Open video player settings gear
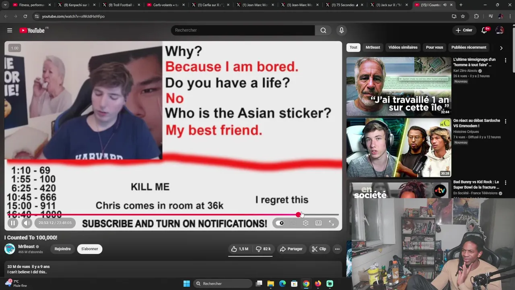515x290 pixels. [305, 223]
